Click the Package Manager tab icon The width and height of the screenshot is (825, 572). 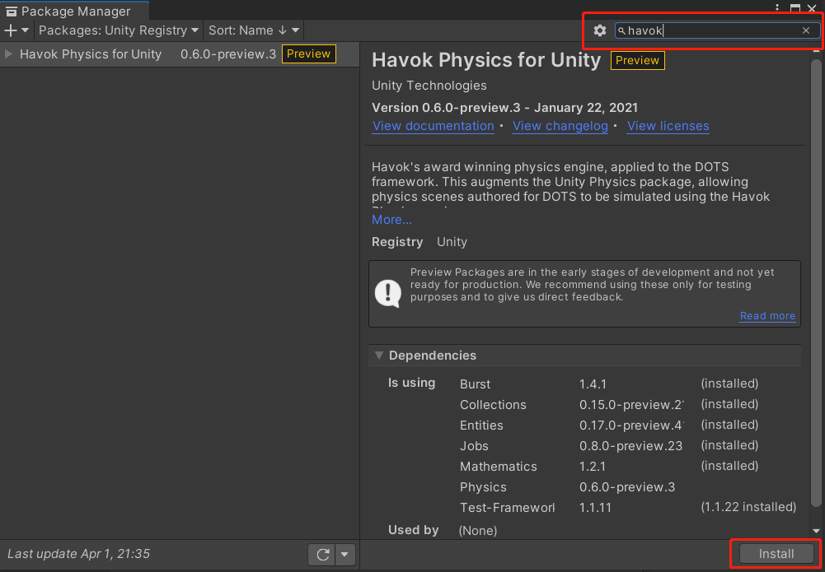12,12
